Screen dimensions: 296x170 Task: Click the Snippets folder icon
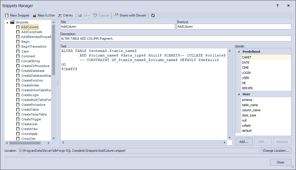click(x=12, y=22)
